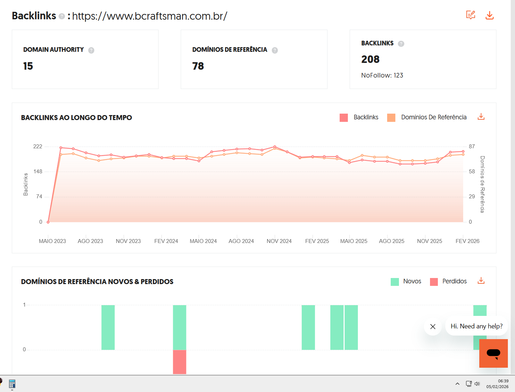This screenshot has height=392, width=515.
Task: Download the full backlinks report
Action: (489, 15)
